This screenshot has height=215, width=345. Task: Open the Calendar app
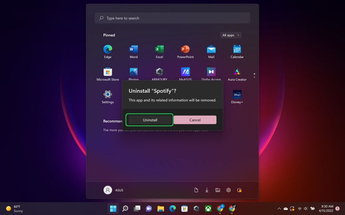pyautogui.click(x=237, y=51)
